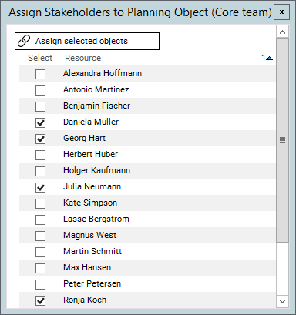Screen dimensions: 296x315
Task: Select the Herbert Huber checkbox
Action: (x=40, y=155)
